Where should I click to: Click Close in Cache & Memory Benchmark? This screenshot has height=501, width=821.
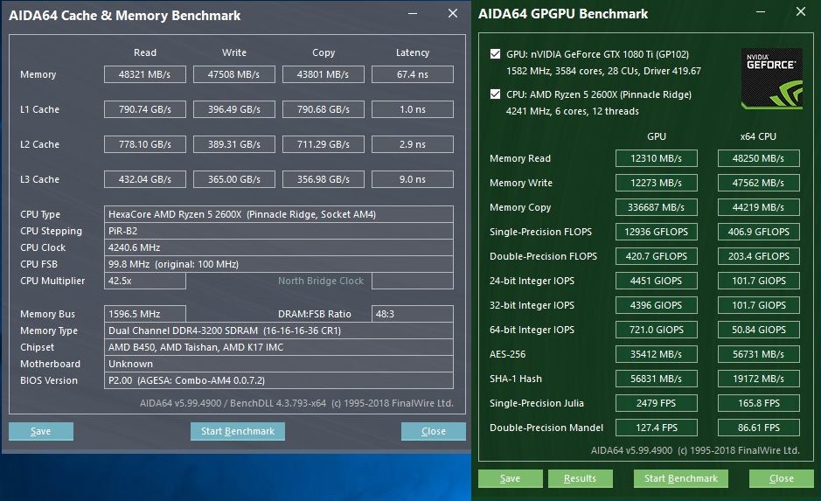coord(434,431)
